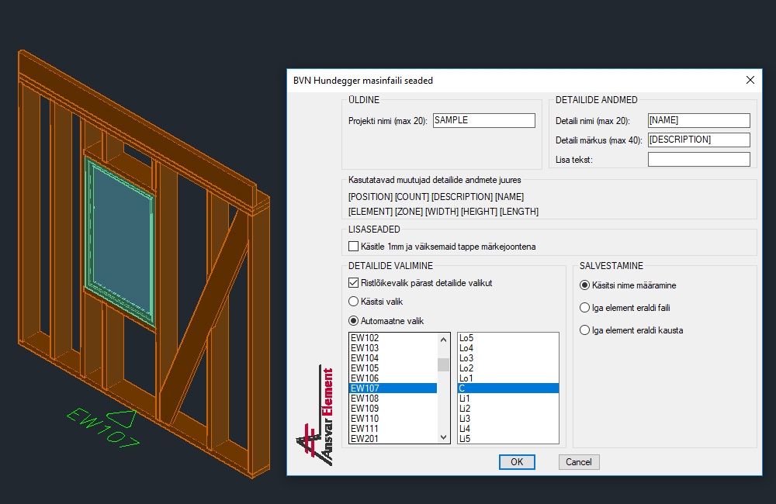Select Lo4 in the zone list
776x504 pixels.
point(508,347)
